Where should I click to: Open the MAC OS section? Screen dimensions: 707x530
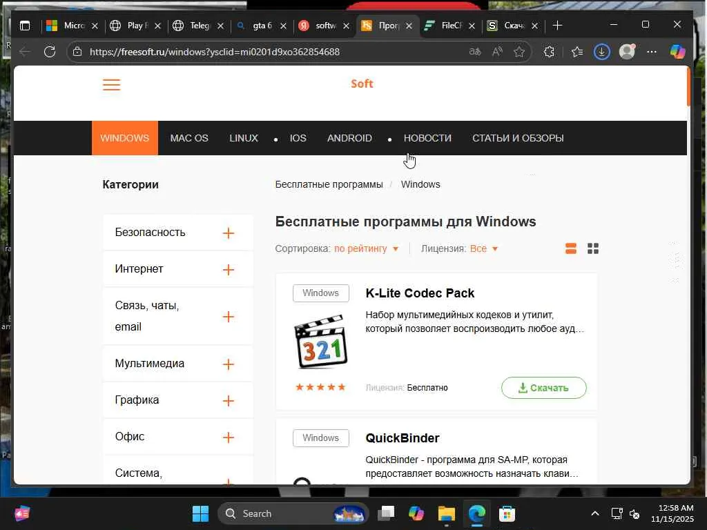point(189,138)
